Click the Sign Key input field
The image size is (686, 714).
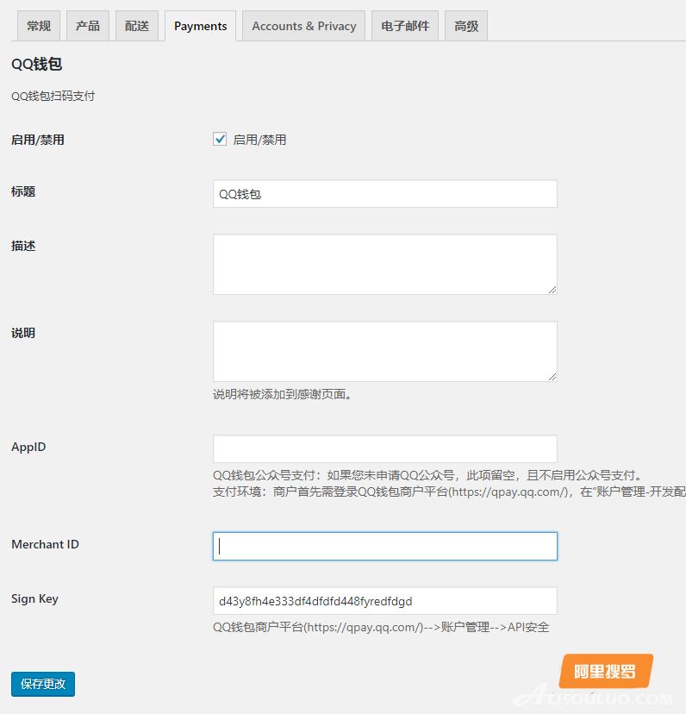[x=385, y=601]
